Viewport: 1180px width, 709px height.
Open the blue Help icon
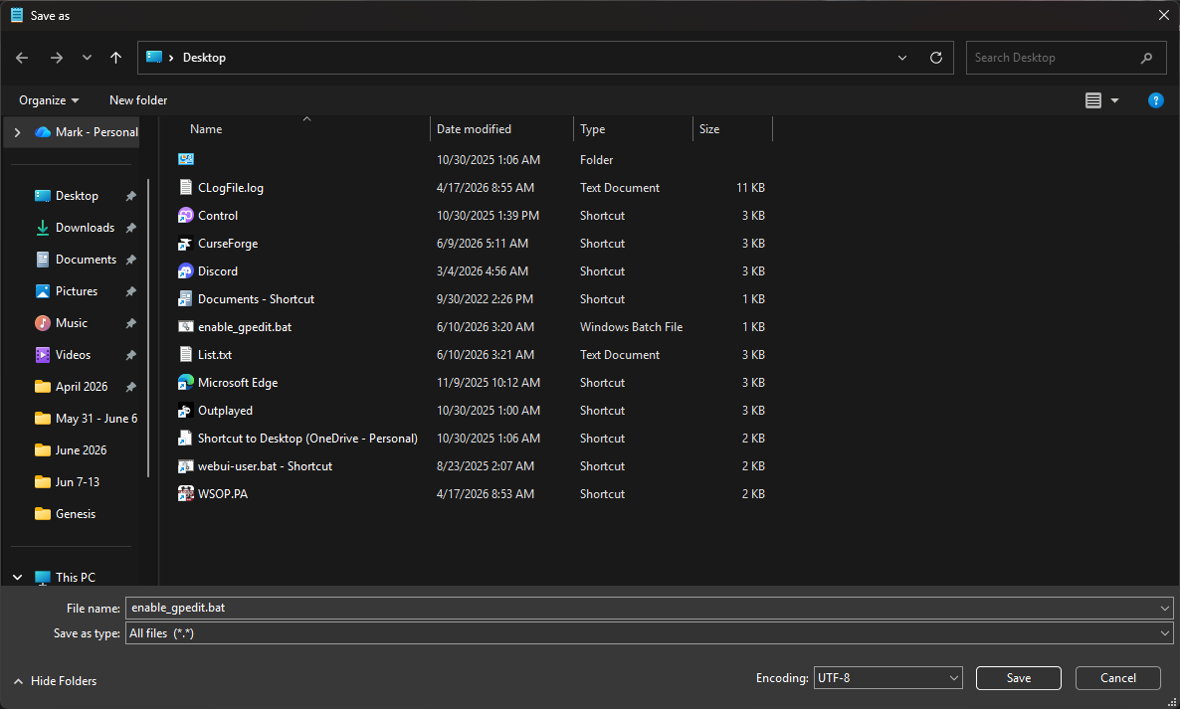coord(1156,100)
